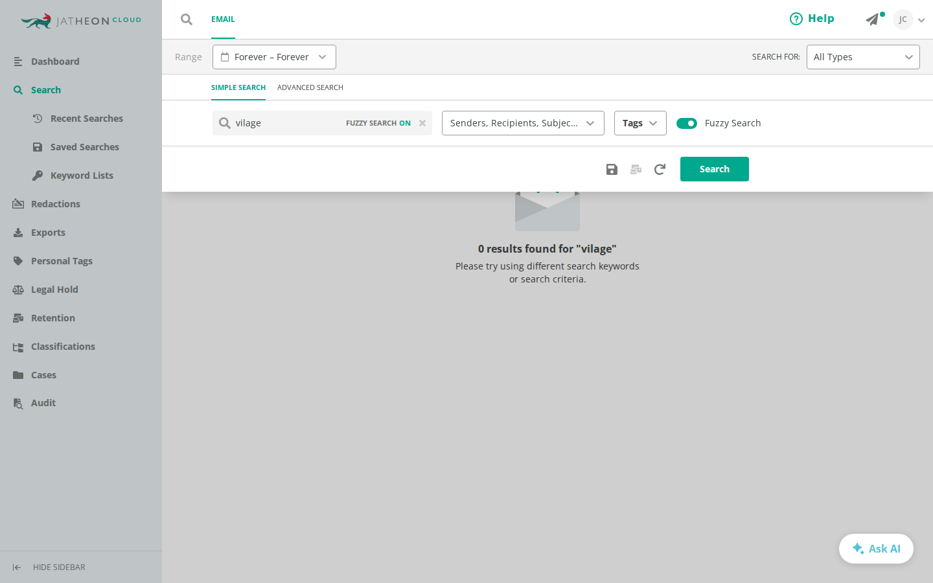
Task: Click the magnifier icon in top bar
Action: [x=187, y=19]
